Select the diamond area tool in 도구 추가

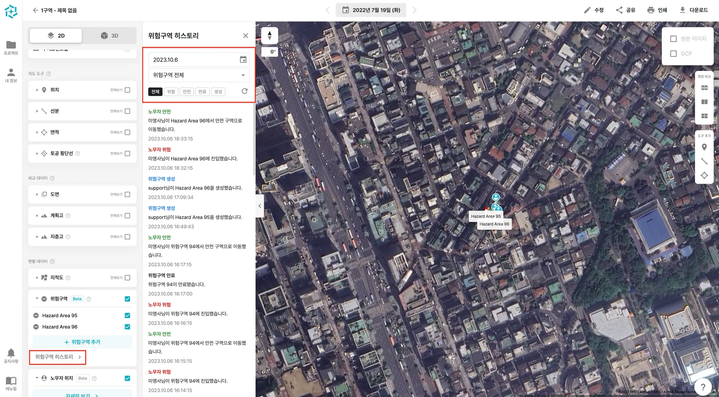[x=704, y=176]
